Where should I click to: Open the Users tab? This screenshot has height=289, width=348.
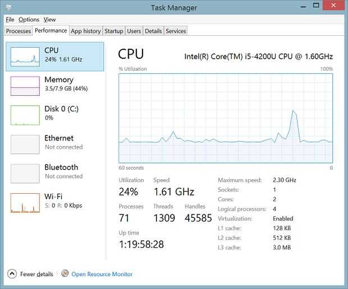134,31
